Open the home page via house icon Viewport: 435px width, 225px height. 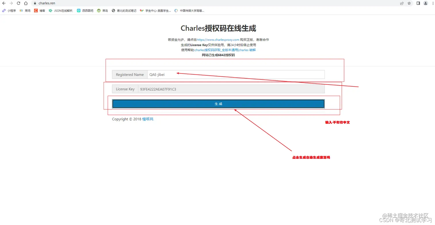(26, 3)
